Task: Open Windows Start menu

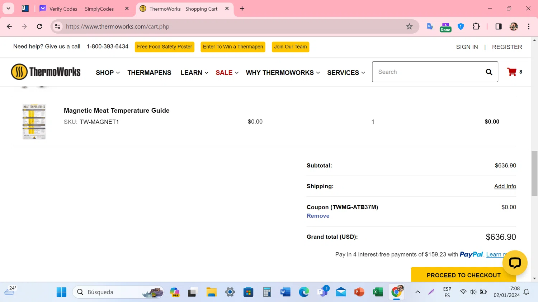Action: 61,292
